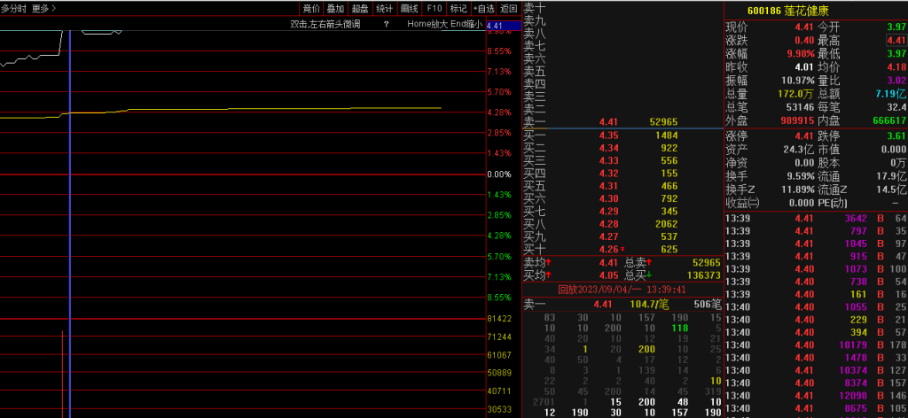Expand the 更多 chart period menu
The width and height of the screenshot is (908, 418).
43,8
